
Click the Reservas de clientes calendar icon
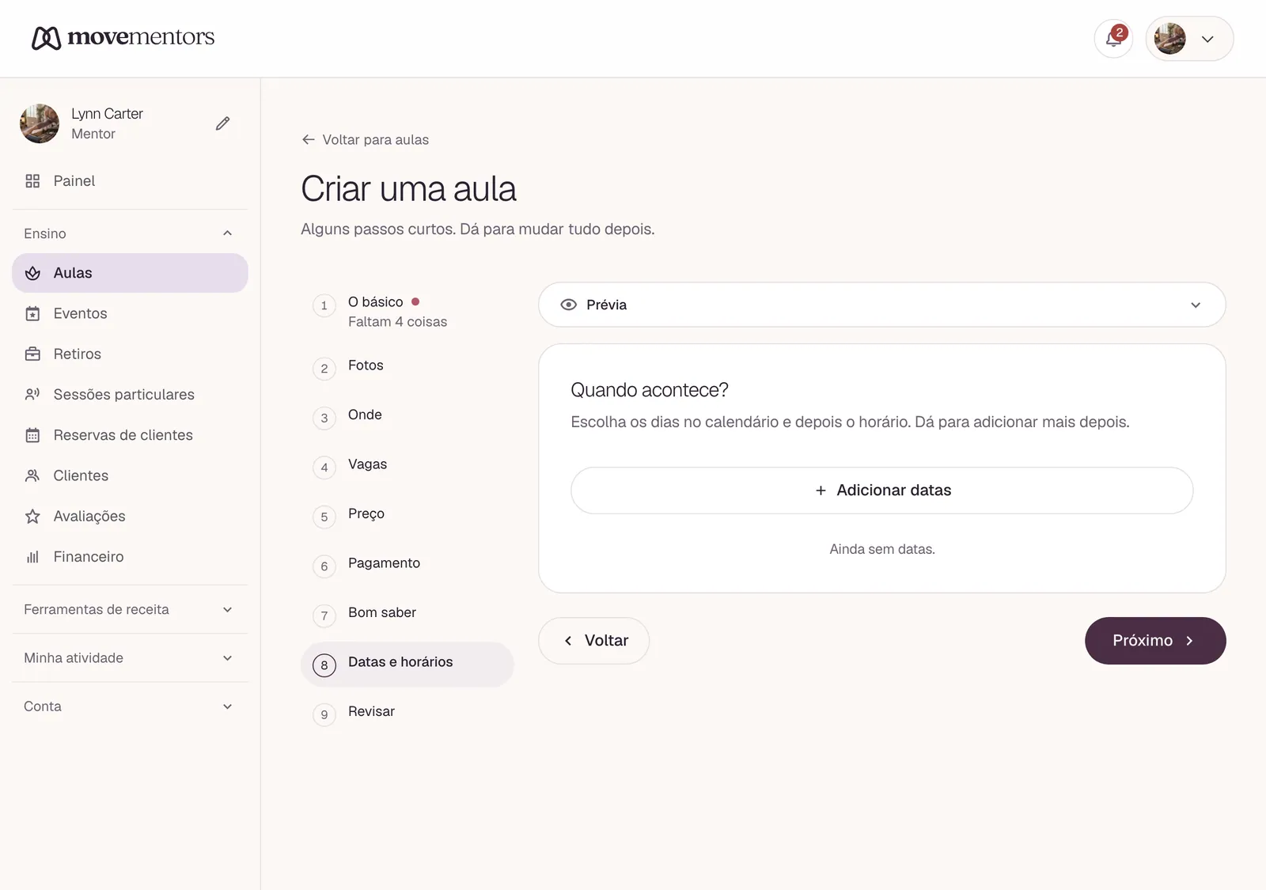click(x=32, y=435)
